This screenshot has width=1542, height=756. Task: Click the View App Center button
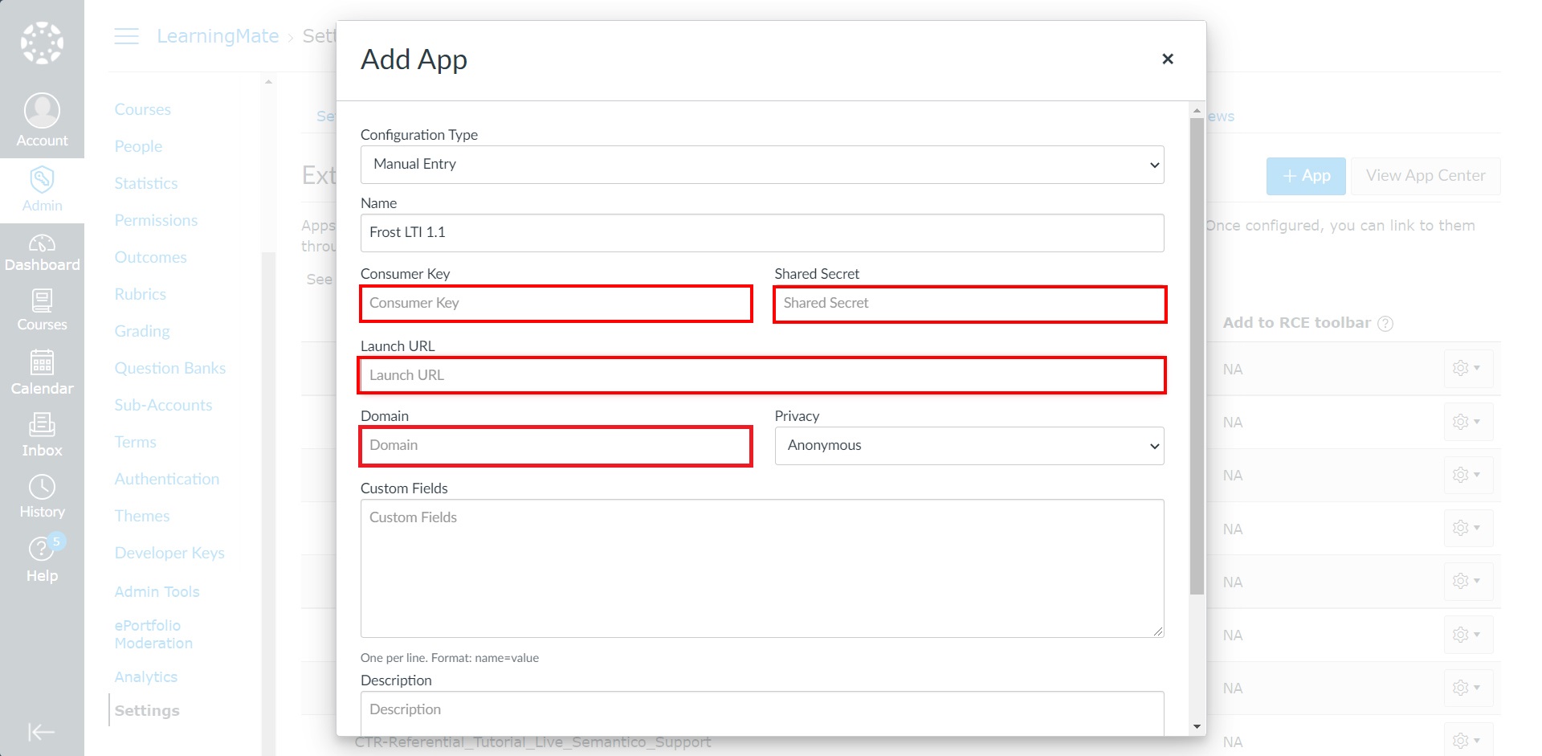click(x=1426, y=176)
